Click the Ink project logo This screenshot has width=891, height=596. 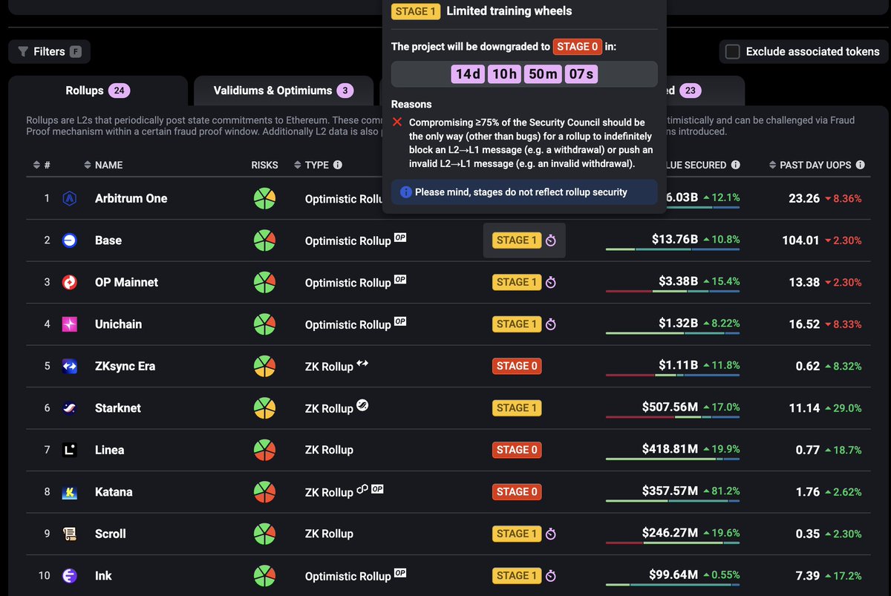pos(70,575)
